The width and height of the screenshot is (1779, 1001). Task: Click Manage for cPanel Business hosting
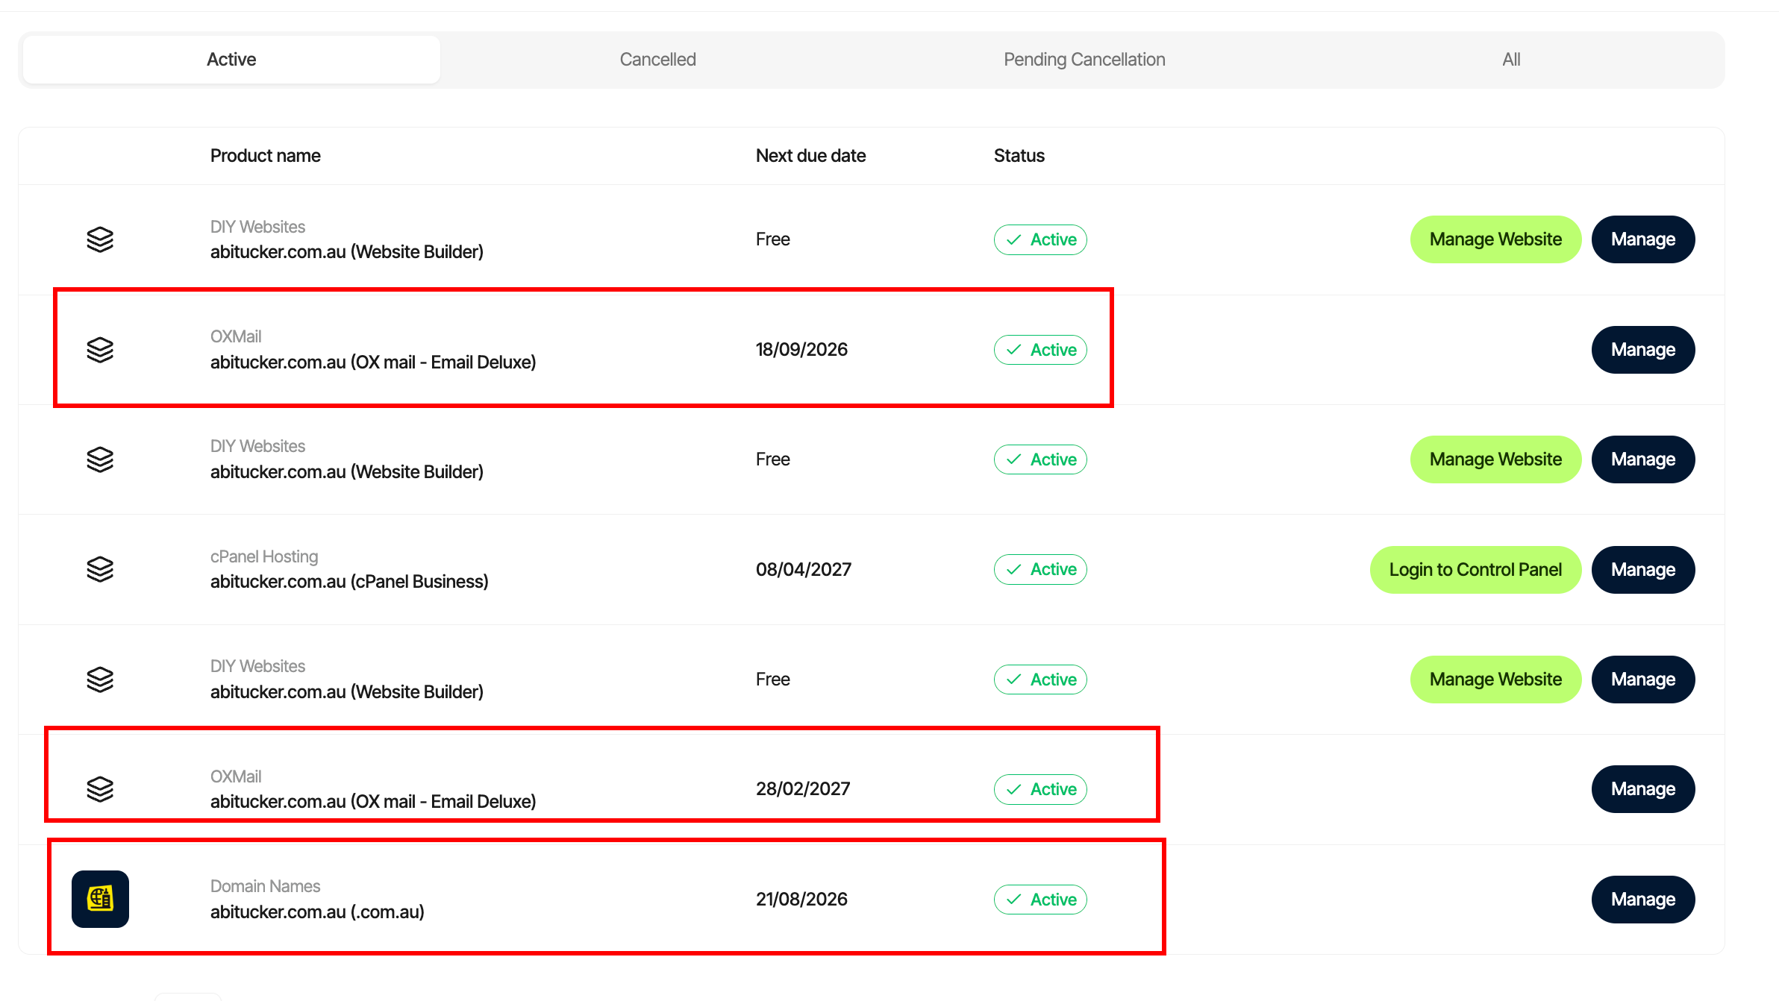(1642, 569)
